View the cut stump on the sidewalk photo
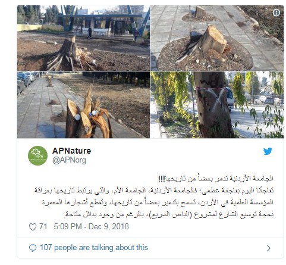Screen dimensions: 286x265 (217, 38)
